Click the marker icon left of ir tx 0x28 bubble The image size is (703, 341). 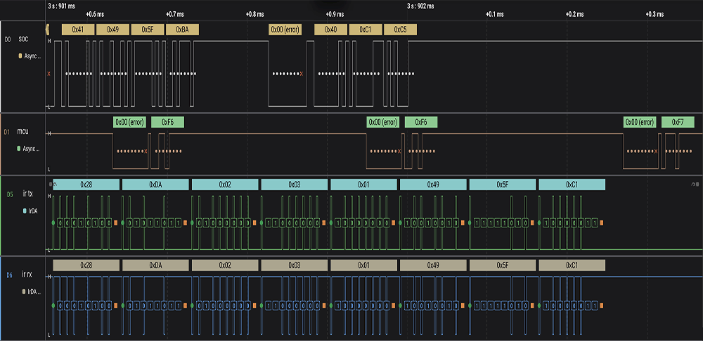[x=50, y=184]
